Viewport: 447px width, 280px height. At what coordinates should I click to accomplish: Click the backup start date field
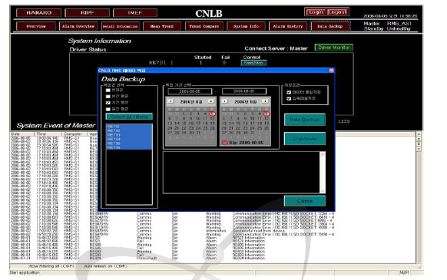[190, 91]
